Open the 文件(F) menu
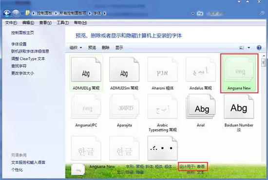 pos(11,22)
